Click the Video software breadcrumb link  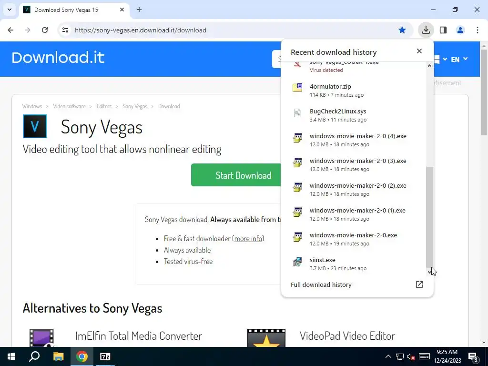(x=69, y=106)
